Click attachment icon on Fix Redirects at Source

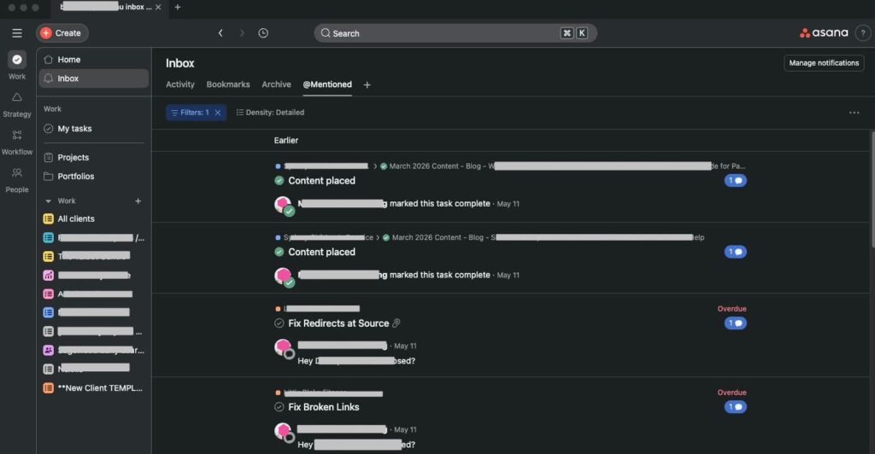click(396, 323)
